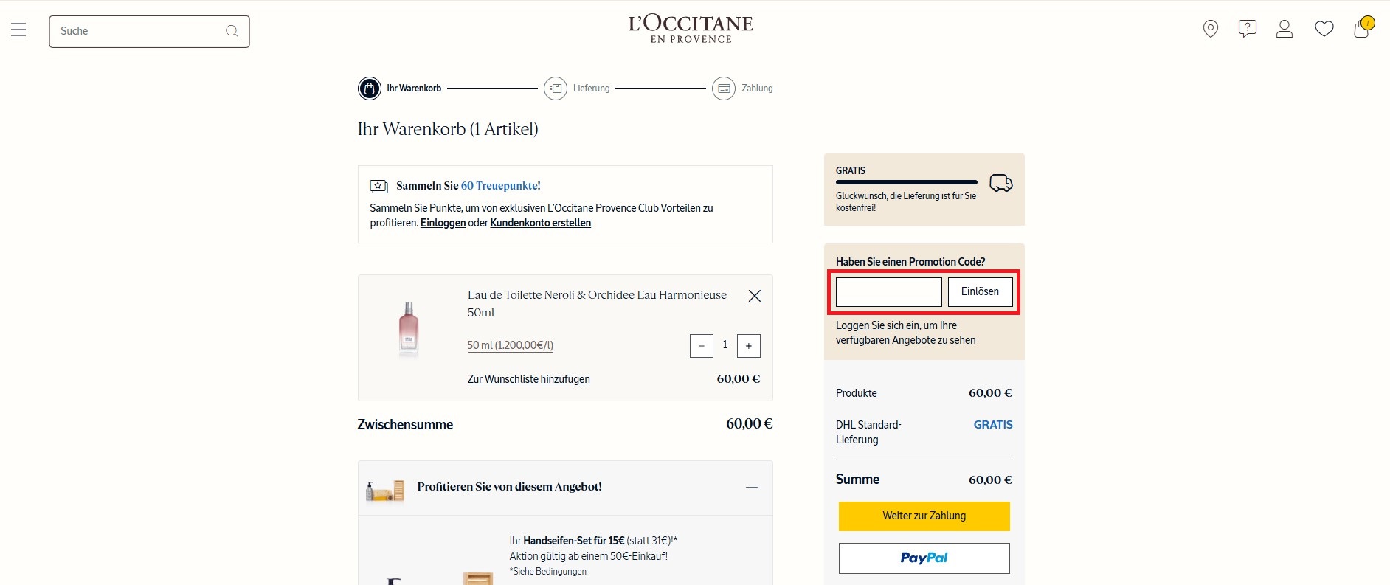Image resolution: width=1390 pixels, height=585 pixels.
Task: Open the shopping bag icon
Action: tap(1362, 28)
